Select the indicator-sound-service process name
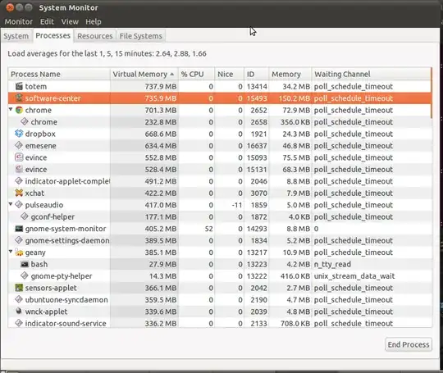443x373 pixels. [x=66, y=323]
